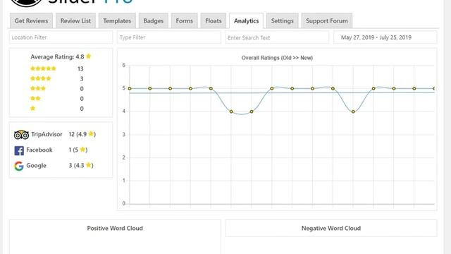Click the single-star rating row icon
The image size is (451, 254).
33,108
